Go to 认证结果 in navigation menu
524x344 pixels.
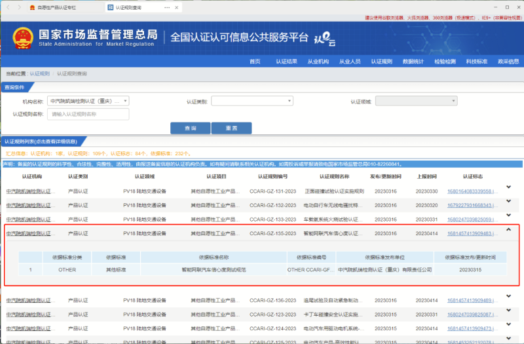[286, 62]
